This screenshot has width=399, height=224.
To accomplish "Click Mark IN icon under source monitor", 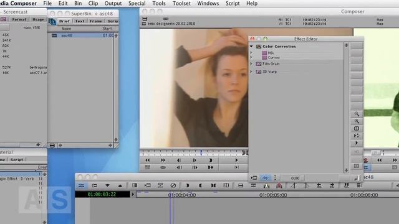I will (211, 161).
